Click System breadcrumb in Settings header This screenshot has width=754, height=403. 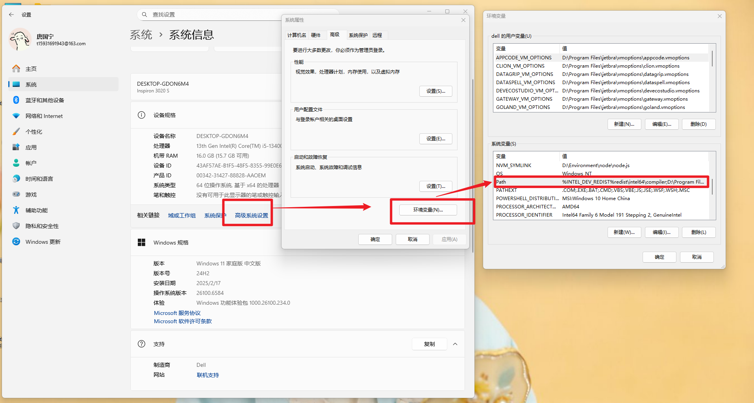(141, 35)
